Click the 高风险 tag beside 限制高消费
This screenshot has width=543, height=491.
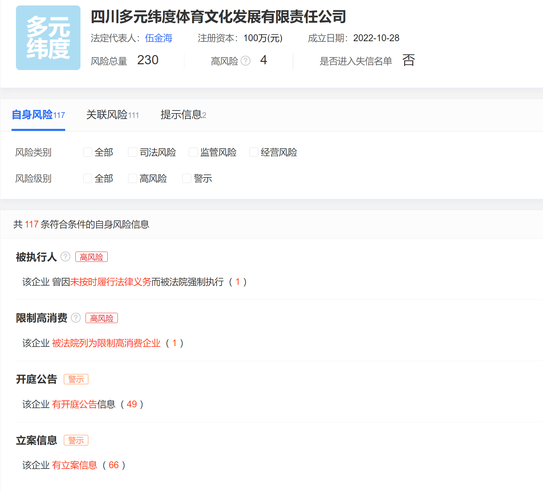coord(102,318)
